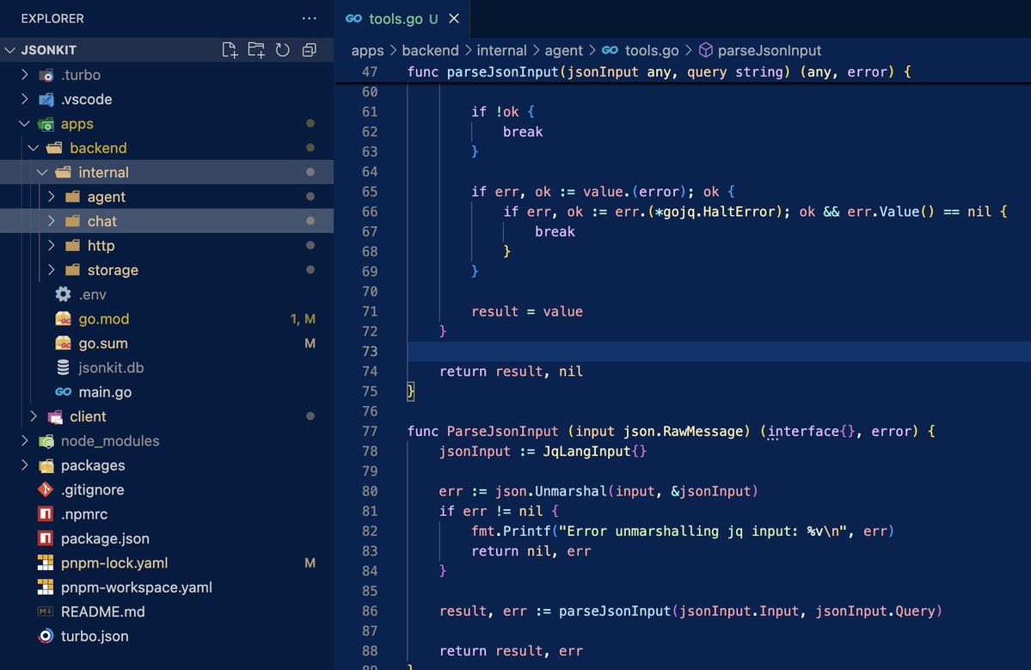Click the http folder icon
This screenshot has width=1031, height=670.
(72, 245)
